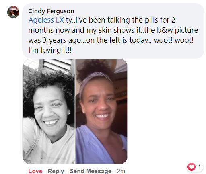View the color photo with purple headband
The height and width of the screenshot is (174, 206).
(x=101, y=111)
